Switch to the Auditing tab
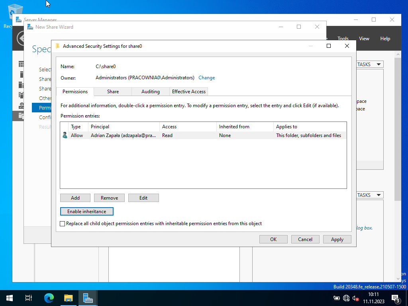408x306 pixels. pyautogui.click(x=150, y=92)
